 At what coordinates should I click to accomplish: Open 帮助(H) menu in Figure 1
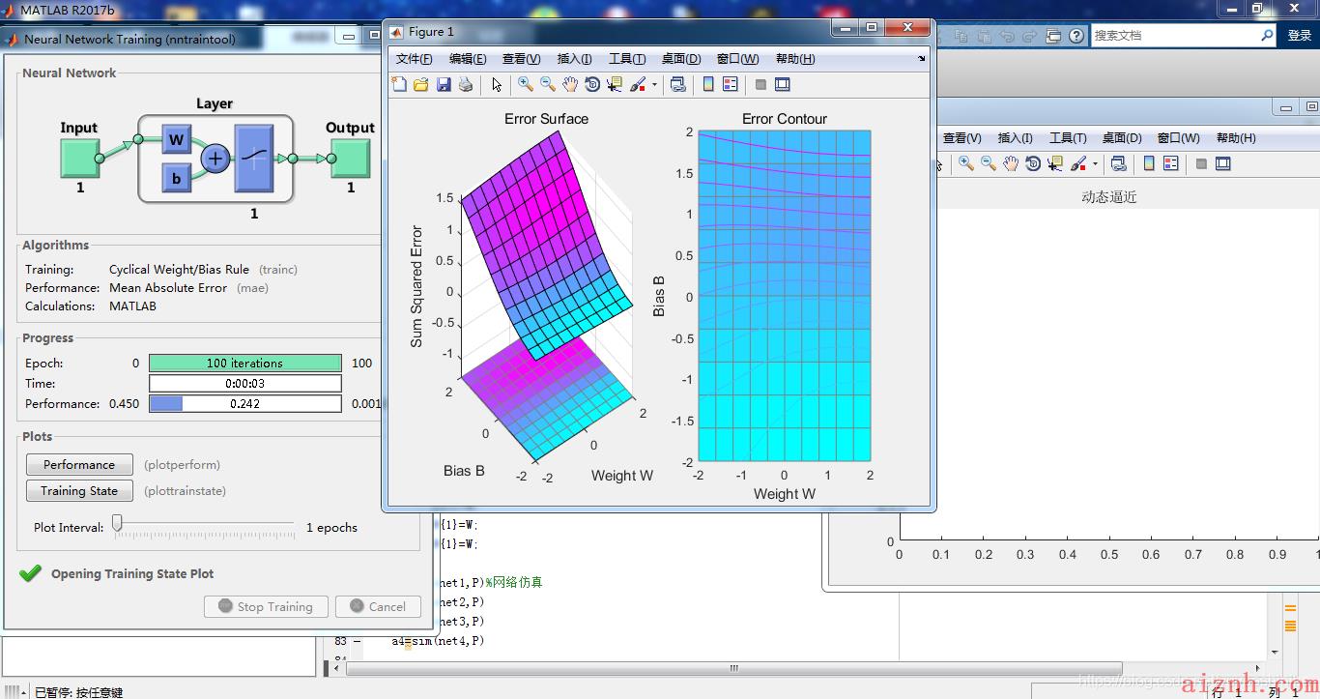(x=795, y=59)
